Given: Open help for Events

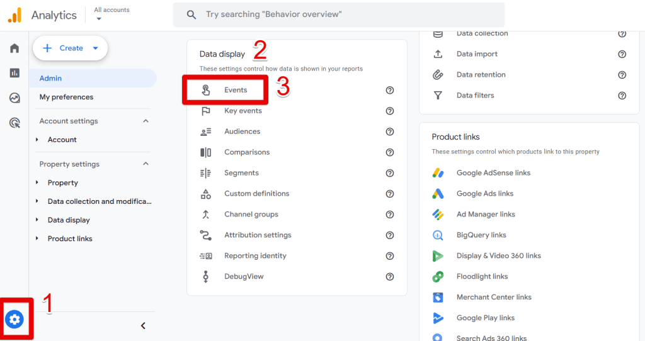Looking at the screenshot, I should click(x=390, y=91).
